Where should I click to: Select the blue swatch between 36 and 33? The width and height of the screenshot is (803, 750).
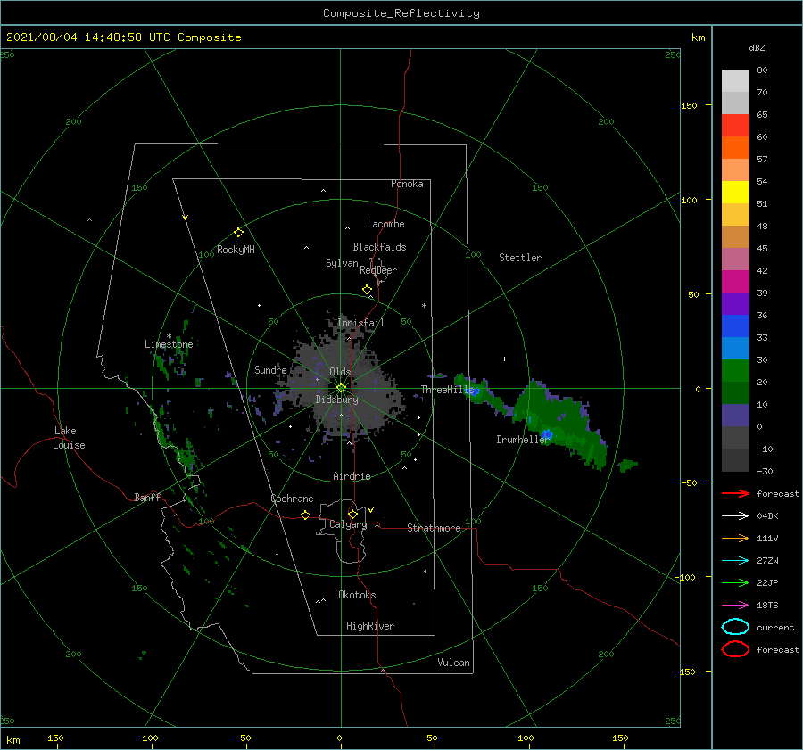pyautogui.click(x=735, y=326)
